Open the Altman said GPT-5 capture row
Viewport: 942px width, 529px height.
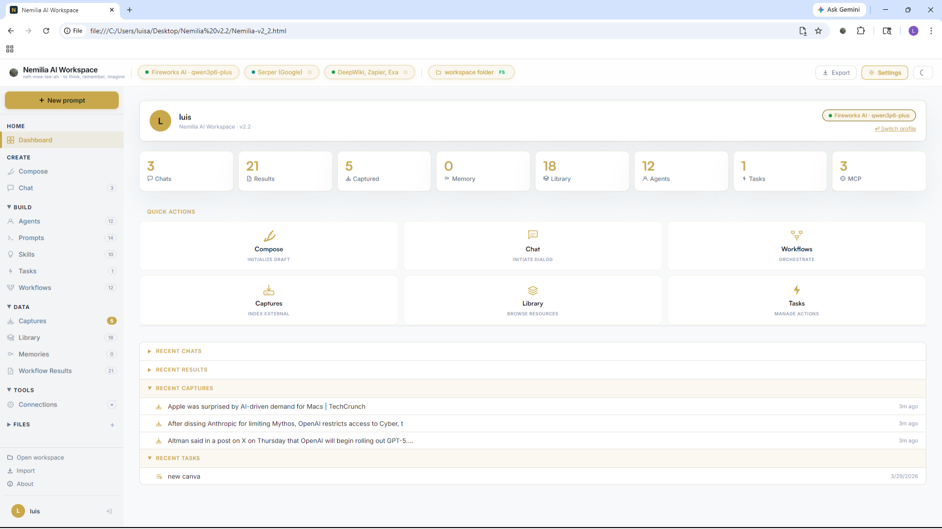(x=532, y=441)
